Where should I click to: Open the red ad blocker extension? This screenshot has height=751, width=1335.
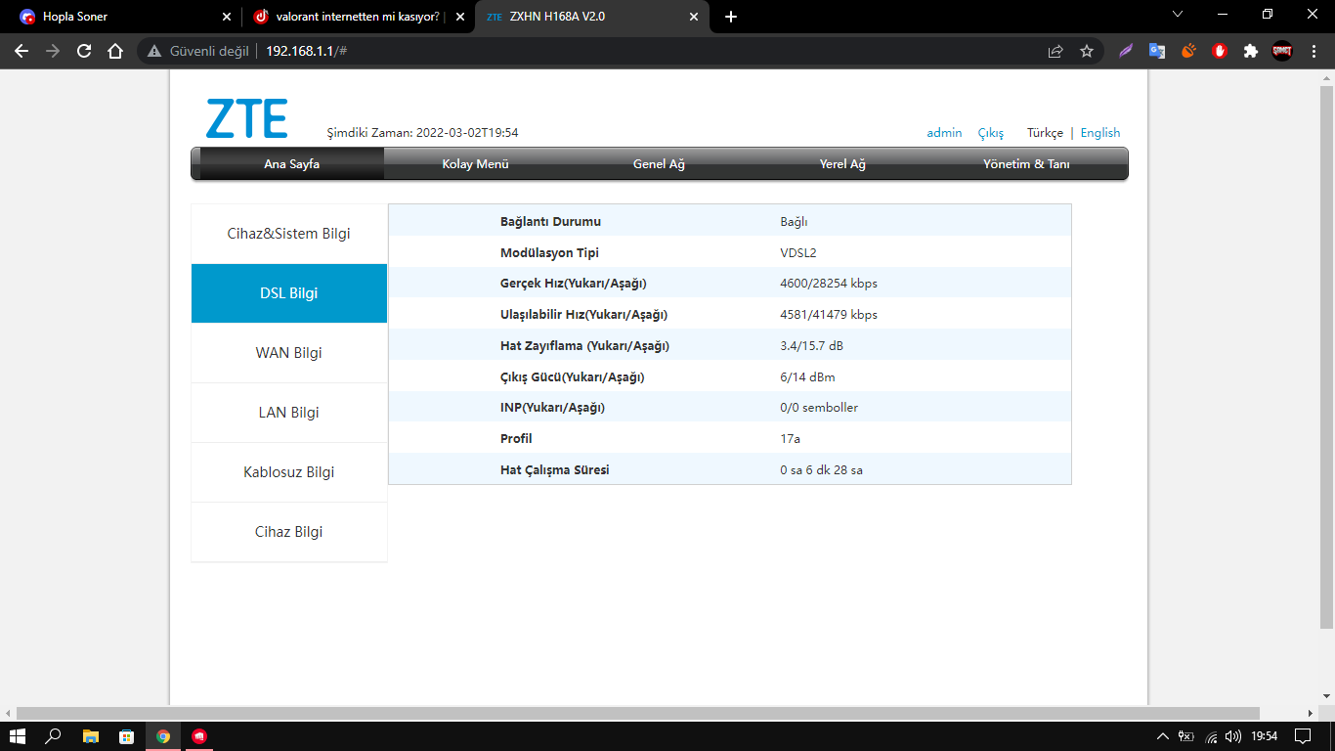[1220, 51]
